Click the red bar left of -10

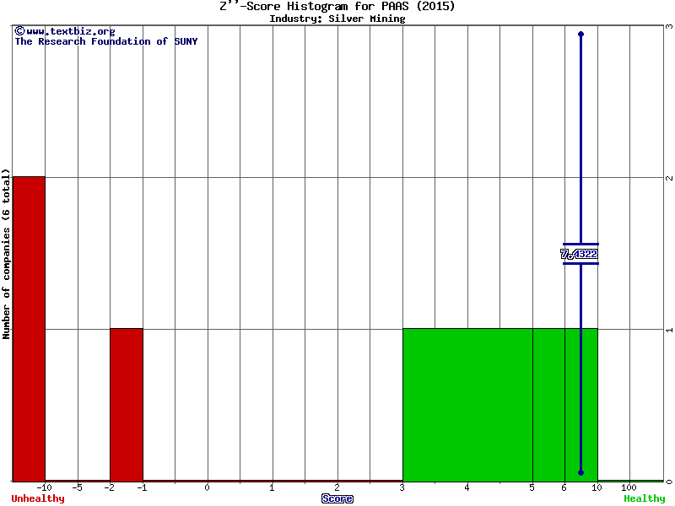(x=29, y=329)
